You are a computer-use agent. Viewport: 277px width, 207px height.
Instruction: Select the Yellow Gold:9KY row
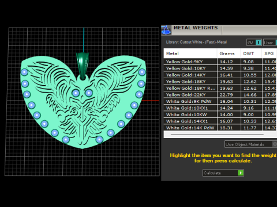(x=220, y=62)
